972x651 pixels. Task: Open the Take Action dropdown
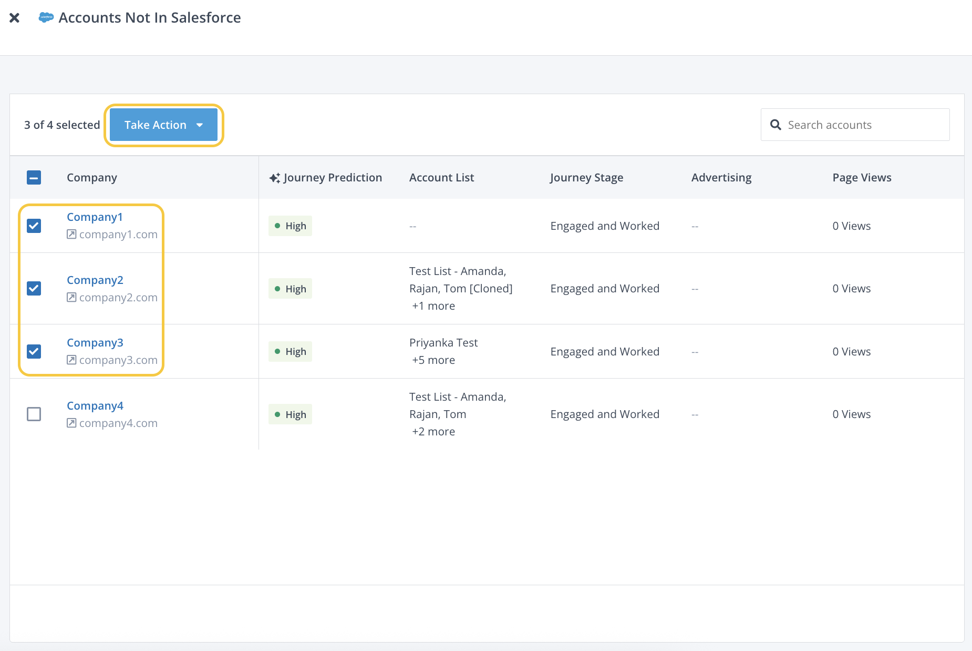[x=163, y=125]
